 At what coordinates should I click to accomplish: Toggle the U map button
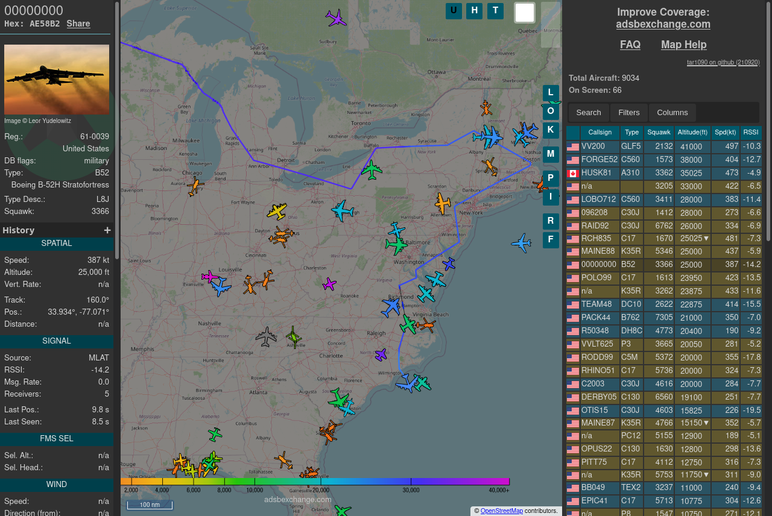click(454, 11)
